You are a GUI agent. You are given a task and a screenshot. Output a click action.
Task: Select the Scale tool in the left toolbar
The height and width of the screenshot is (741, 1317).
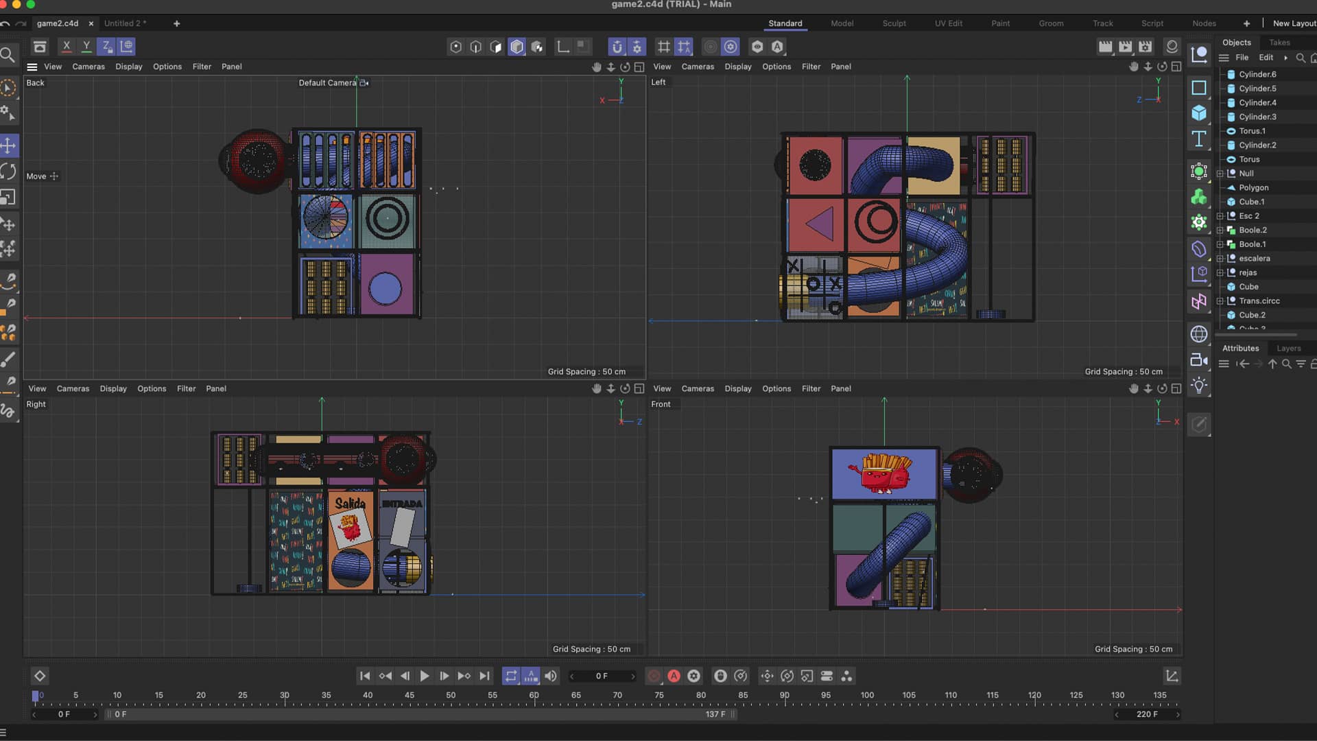click(x=8, y=198)
